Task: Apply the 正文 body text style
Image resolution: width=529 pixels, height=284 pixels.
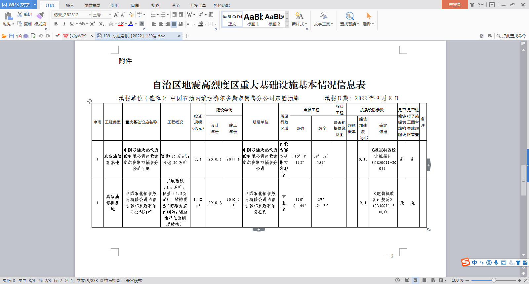Action: point(232,19)
